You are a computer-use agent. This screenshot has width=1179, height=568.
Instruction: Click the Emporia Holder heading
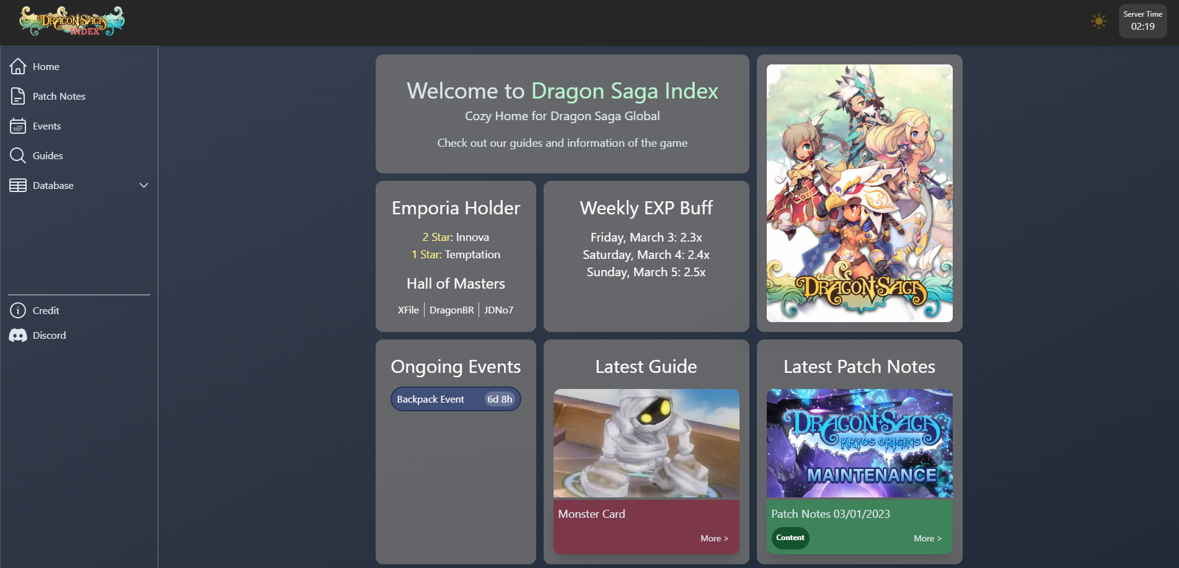pos(456,208)
